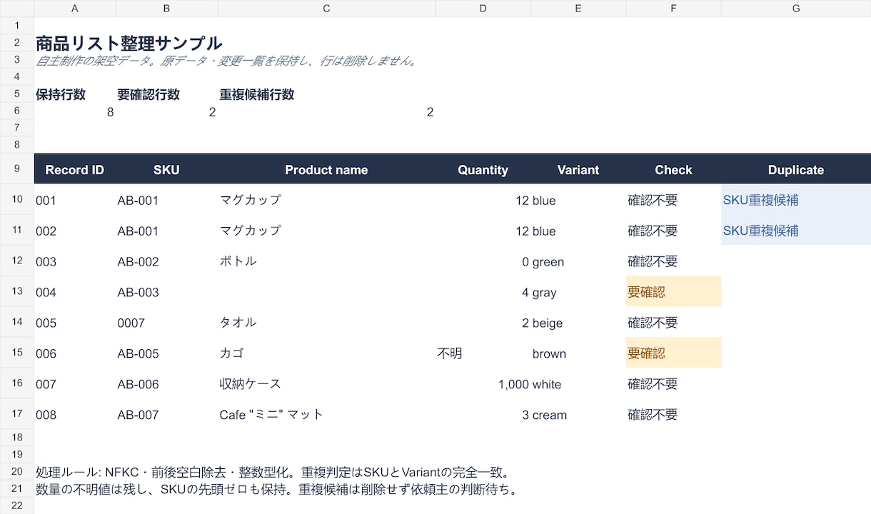Click variant cell gray
Screen dimensions: 871x514
pyautogui.click(x=578, y=293)
